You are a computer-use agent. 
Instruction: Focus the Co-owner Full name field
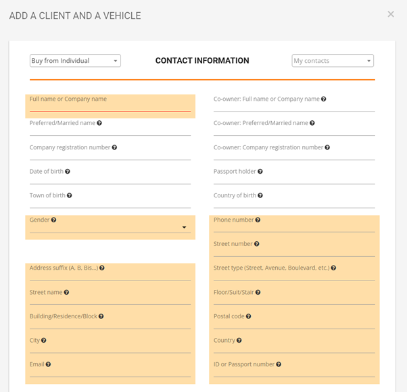point(294,107)
